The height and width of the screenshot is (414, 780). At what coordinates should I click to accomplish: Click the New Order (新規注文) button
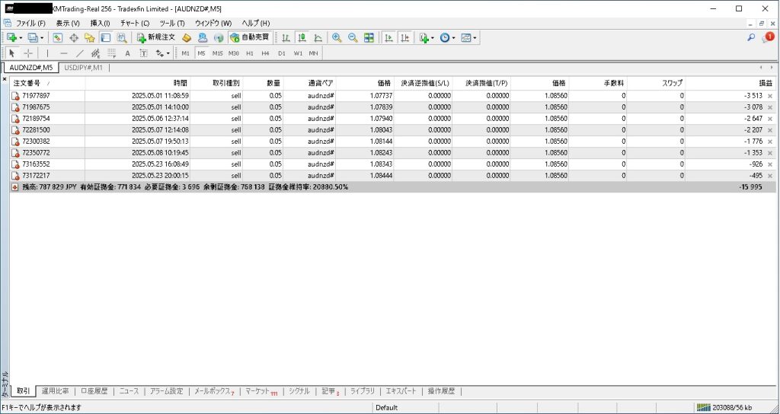coord(156,37)
